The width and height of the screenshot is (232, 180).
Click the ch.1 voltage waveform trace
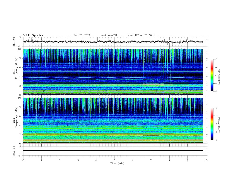pos(113,41)
